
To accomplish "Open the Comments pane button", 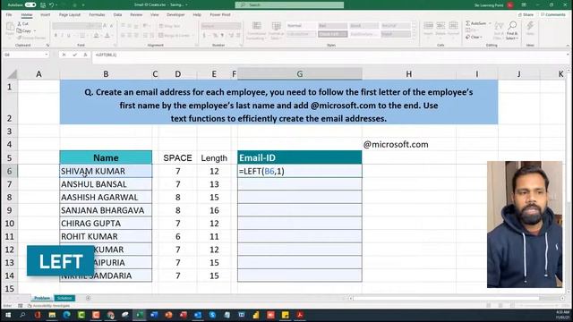I will coord(553,14).
